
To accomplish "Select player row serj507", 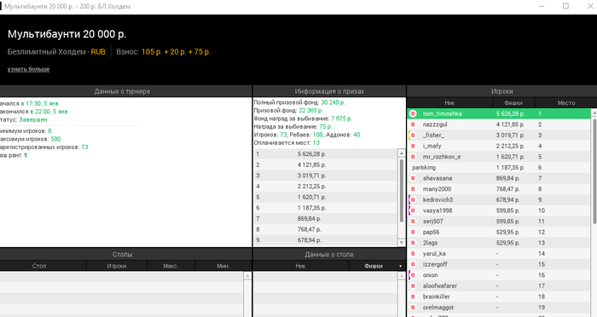I will tap(499, 221).
